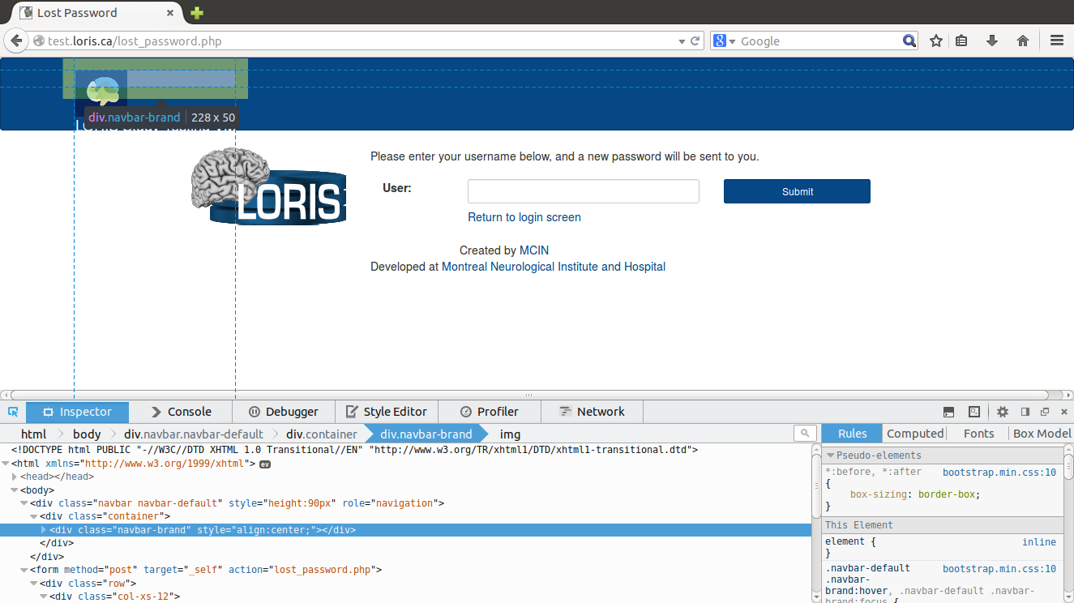The height and width of the screenshot is (603, 1074).
Task: Open the downloads arrow icon
Action: tap(992, 40)
